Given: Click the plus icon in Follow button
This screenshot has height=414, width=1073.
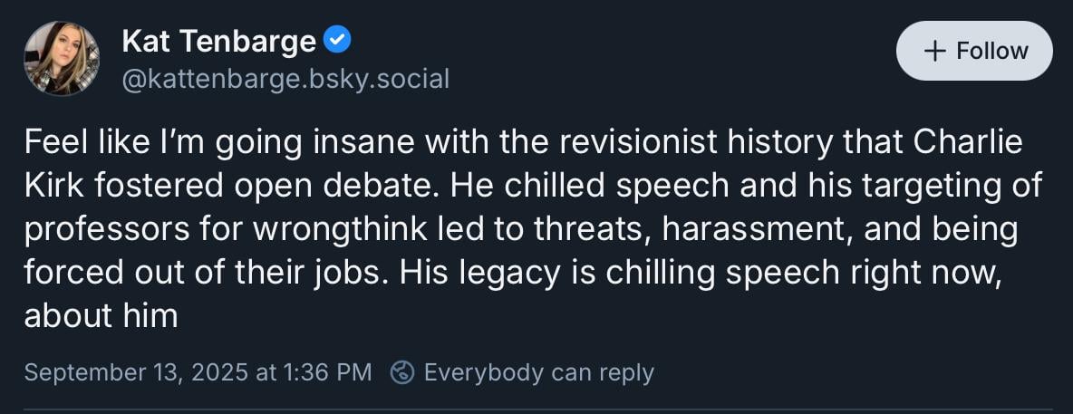Looking at the screenshot, I should (934, 51).
